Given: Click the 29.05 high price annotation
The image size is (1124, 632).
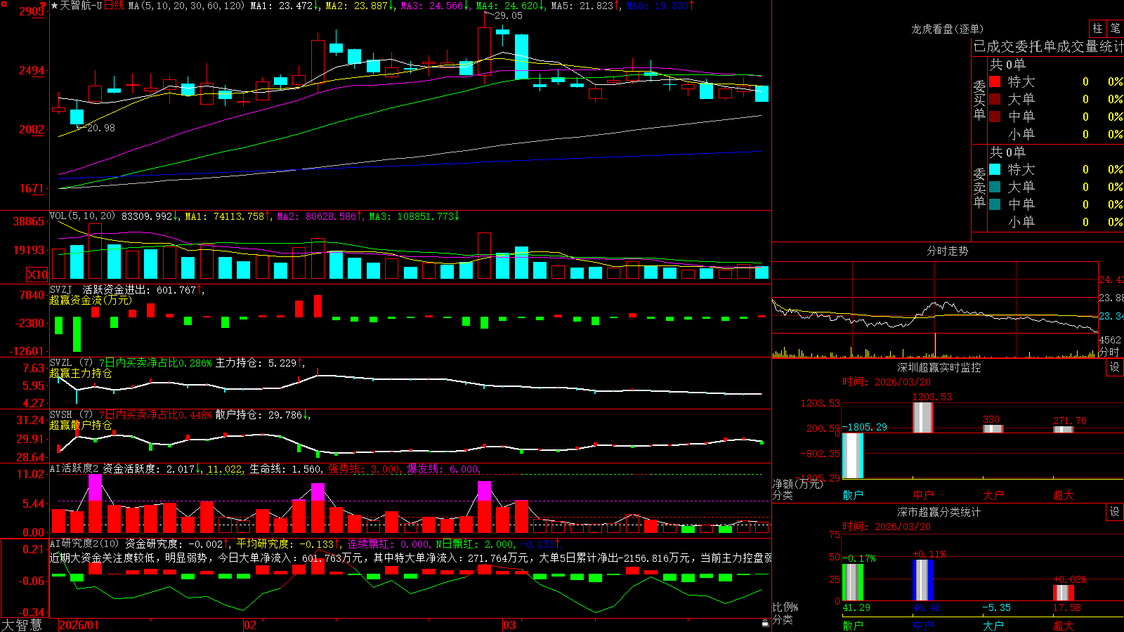Looking at the screenshot, I should [509, 15].
